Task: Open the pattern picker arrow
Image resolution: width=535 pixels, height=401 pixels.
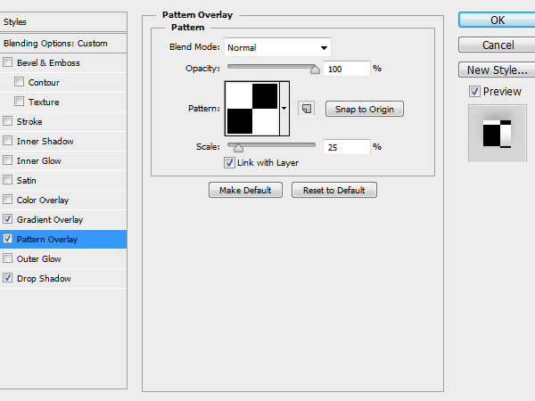Action: point(284,109)
